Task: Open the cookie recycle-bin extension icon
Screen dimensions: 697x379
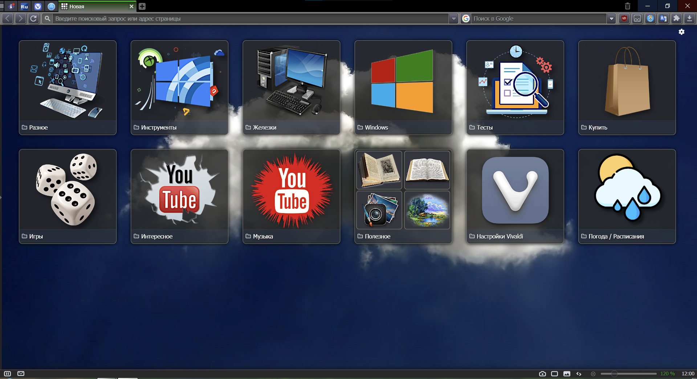Action: [x=650, y=19]
